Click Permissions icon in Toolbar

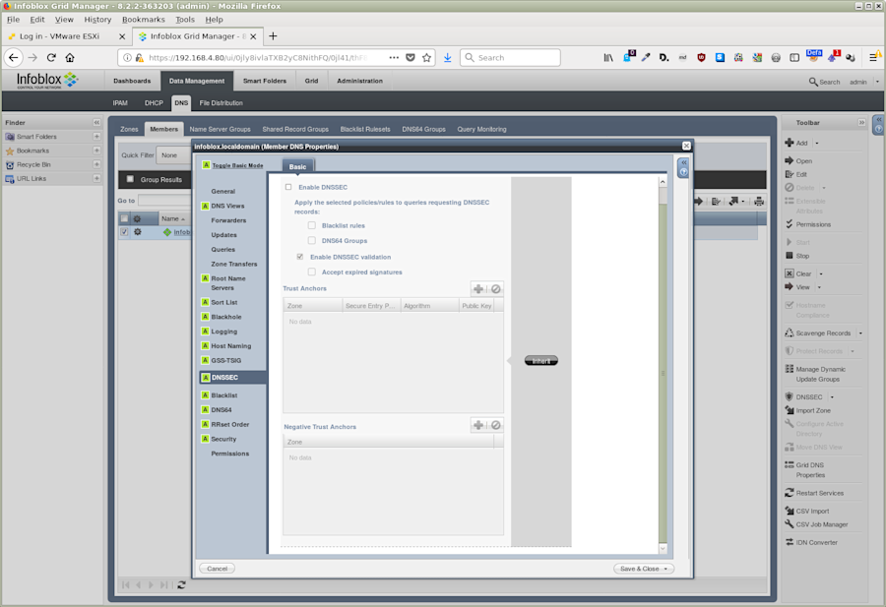pos(790,224)
